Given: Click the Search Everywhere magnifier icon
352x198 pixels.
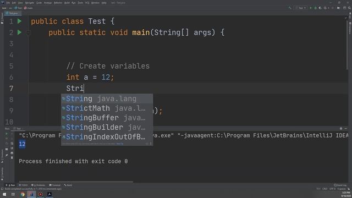Looking at the screenshot, I should [x=349, y=8].
